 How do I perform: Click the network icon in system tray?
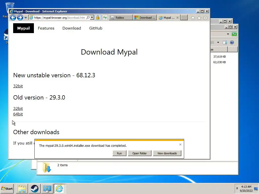pyautogui.click(x=256, y=189)
